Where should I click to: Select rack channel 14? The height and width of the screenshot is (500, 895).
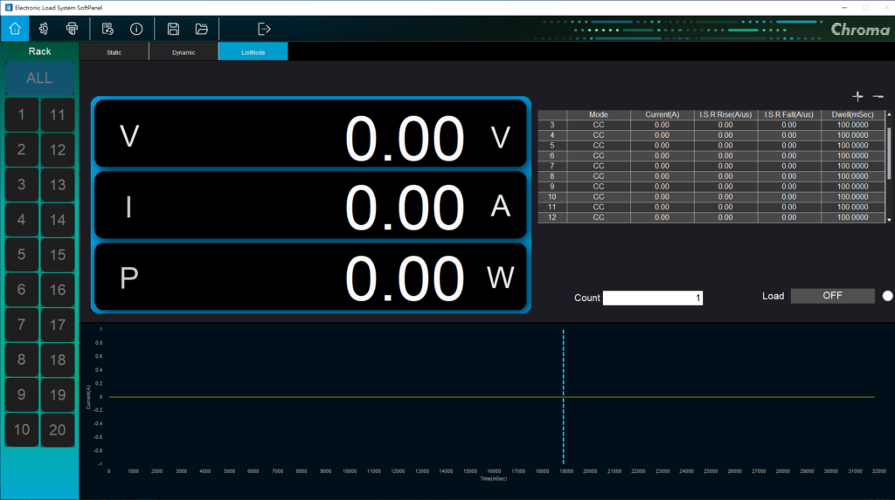click(x=57, y=220)
